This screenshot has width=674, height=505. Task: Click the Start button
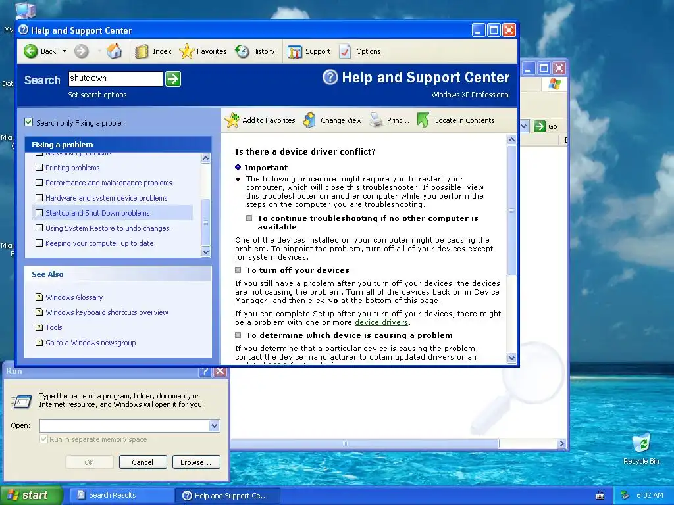click(30, 495)
